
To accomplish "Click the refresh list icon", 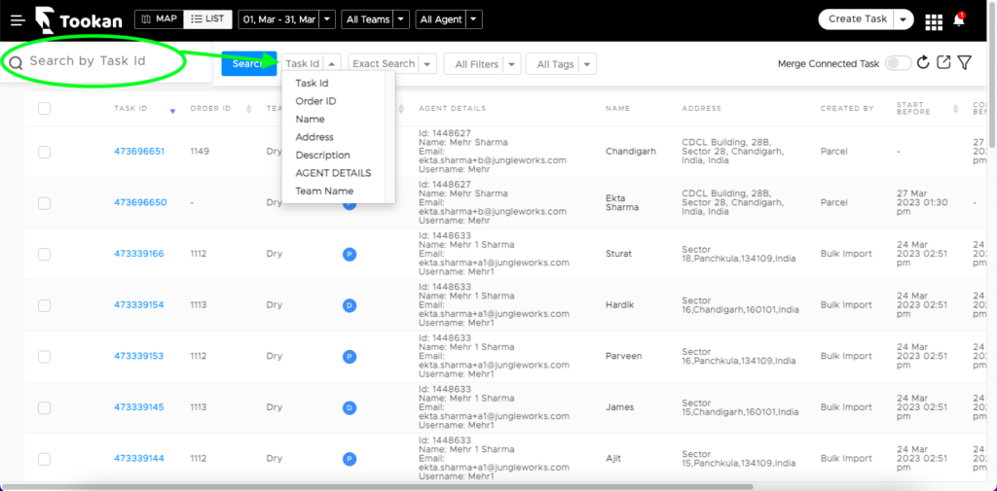I will (923, 62).
